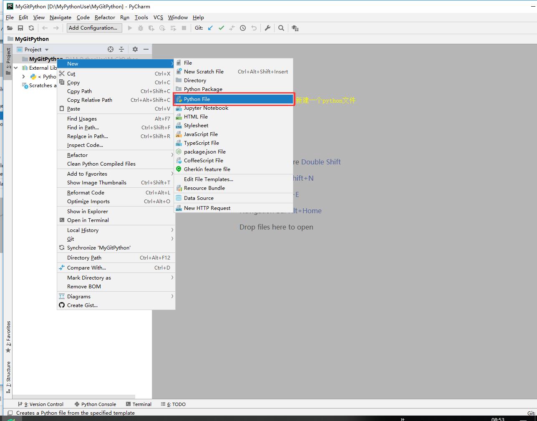Choose Directory in New submenu

(x=234, y=81)
